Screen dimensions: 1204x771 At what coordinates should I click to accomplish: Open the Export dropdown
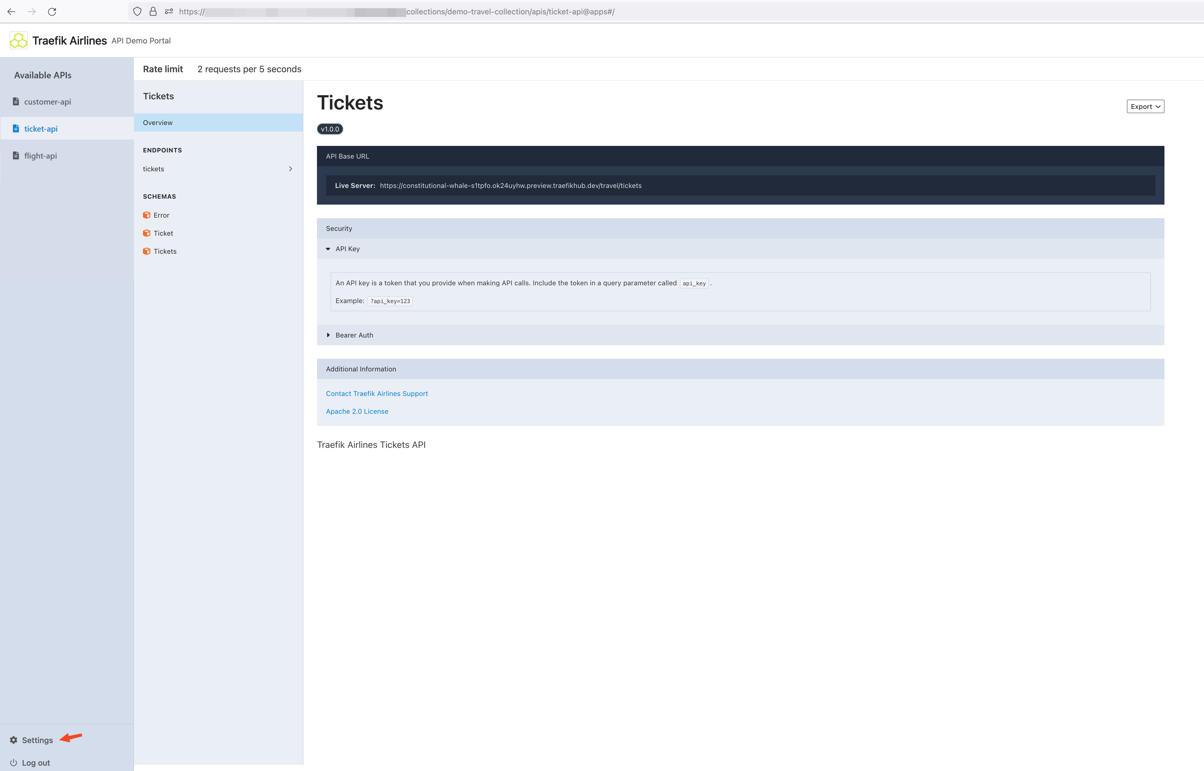[1145, 107]
